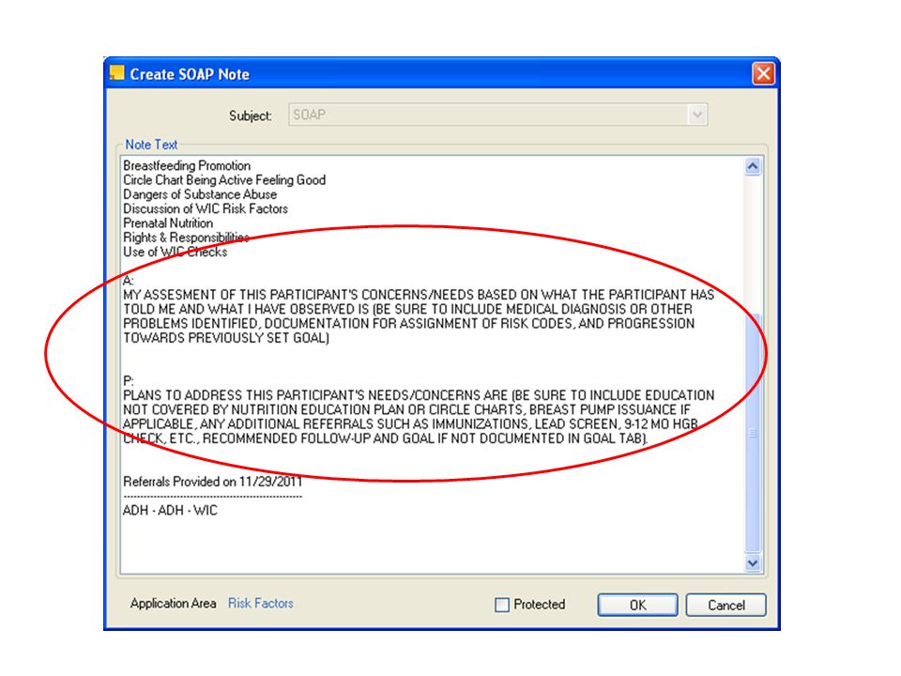Image resolution: width=901 pixels, height=676 pixels.
Task: Click the 'Note Text' group label
Action: pos(151,145)
